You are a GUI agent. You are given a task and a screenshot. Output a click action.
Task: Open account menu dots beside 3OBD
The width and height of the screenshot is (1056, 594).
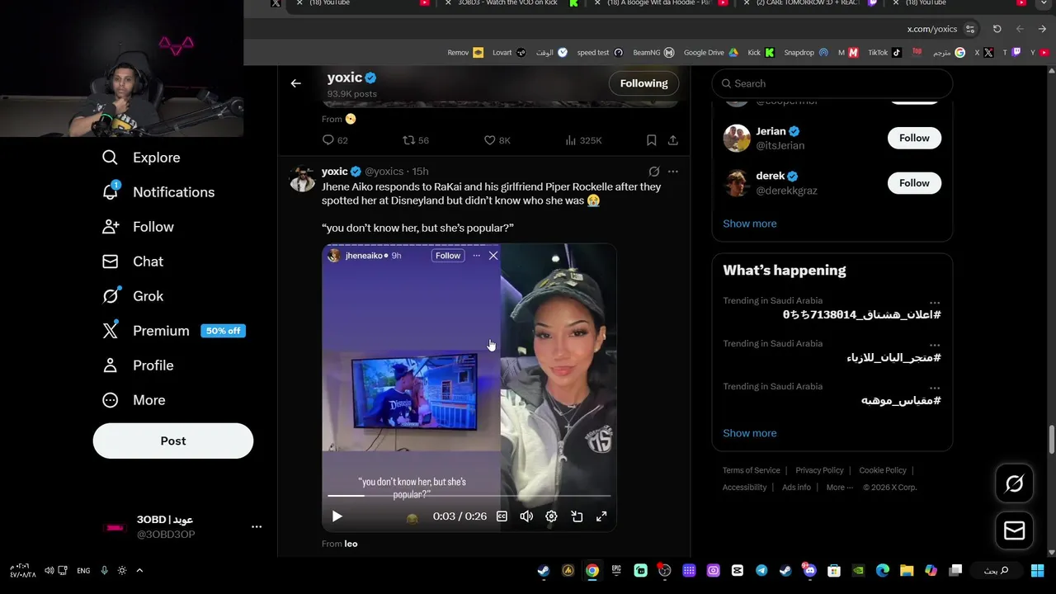point(257,526)
